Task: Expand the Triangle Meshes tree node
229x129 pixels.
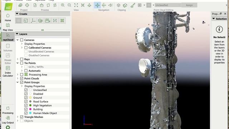Action: coord(18,117)
